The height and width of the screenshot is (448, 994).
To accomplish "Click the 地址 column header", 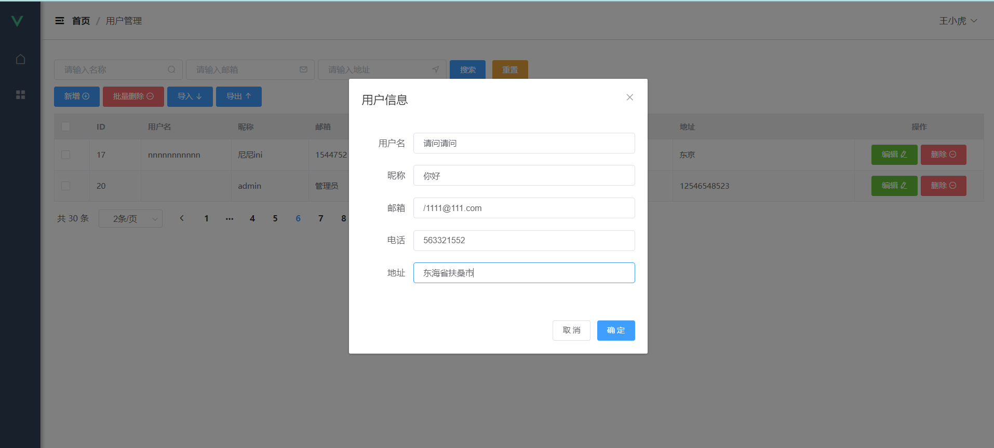I will [x=688, y=127].
